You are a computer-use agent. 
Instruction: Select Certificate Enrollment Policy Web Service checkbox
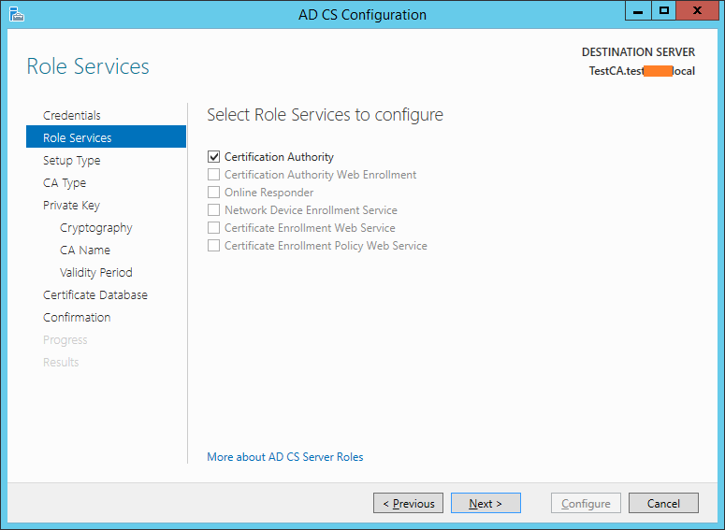tap(214, 246)
